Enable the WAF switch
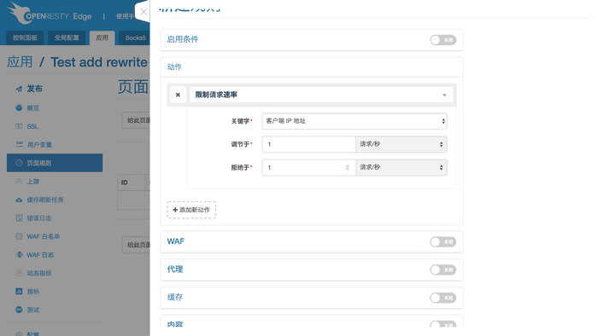Screen dimensions: 598x336 click(x=443, y=241)
